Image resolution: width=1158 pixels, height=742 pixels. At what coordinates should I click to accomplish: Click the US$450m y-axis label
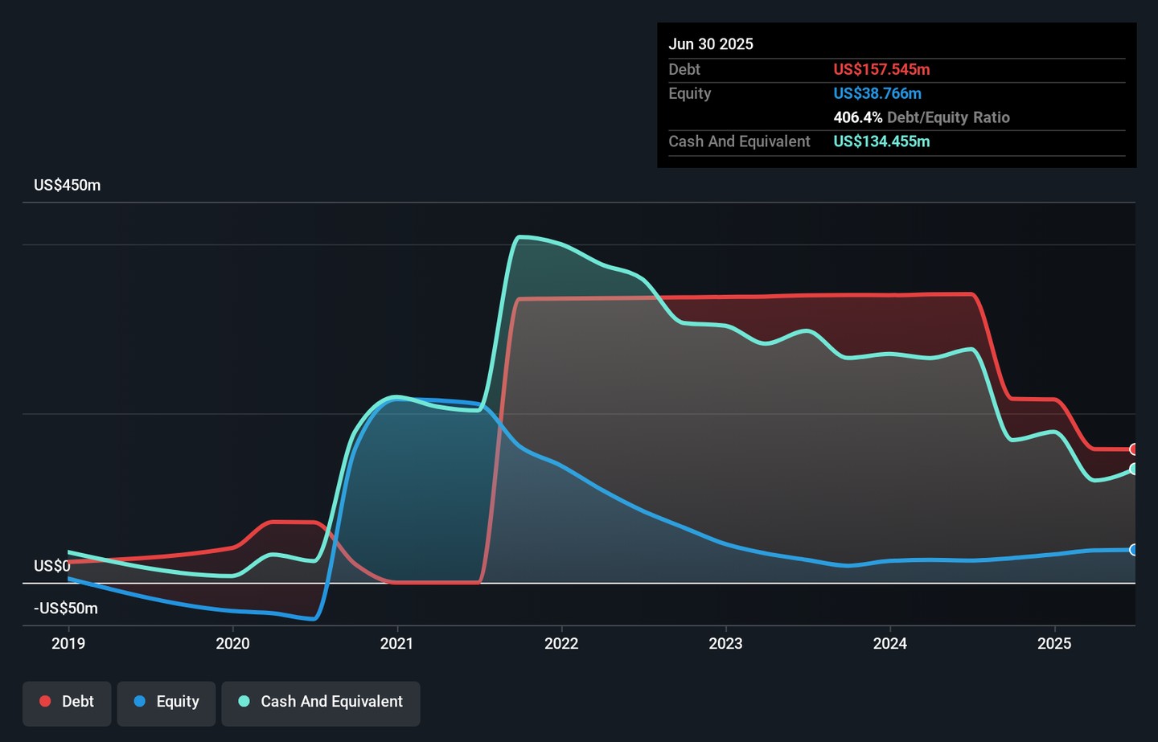[68, 186]
